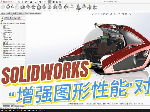Image resolution: width=150 pixels, height=112 pixels.
Task: Expand component UBW-21162-01769<1>
Action: (x=1, y=46)
